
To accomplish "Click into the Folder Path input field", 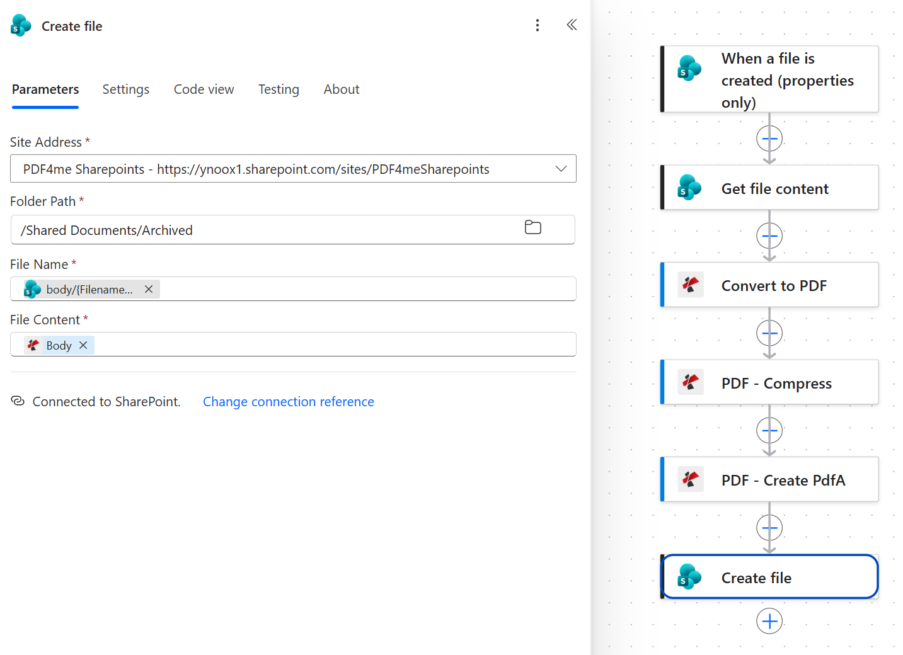I will pyautogui.click(x=293, y=230).
